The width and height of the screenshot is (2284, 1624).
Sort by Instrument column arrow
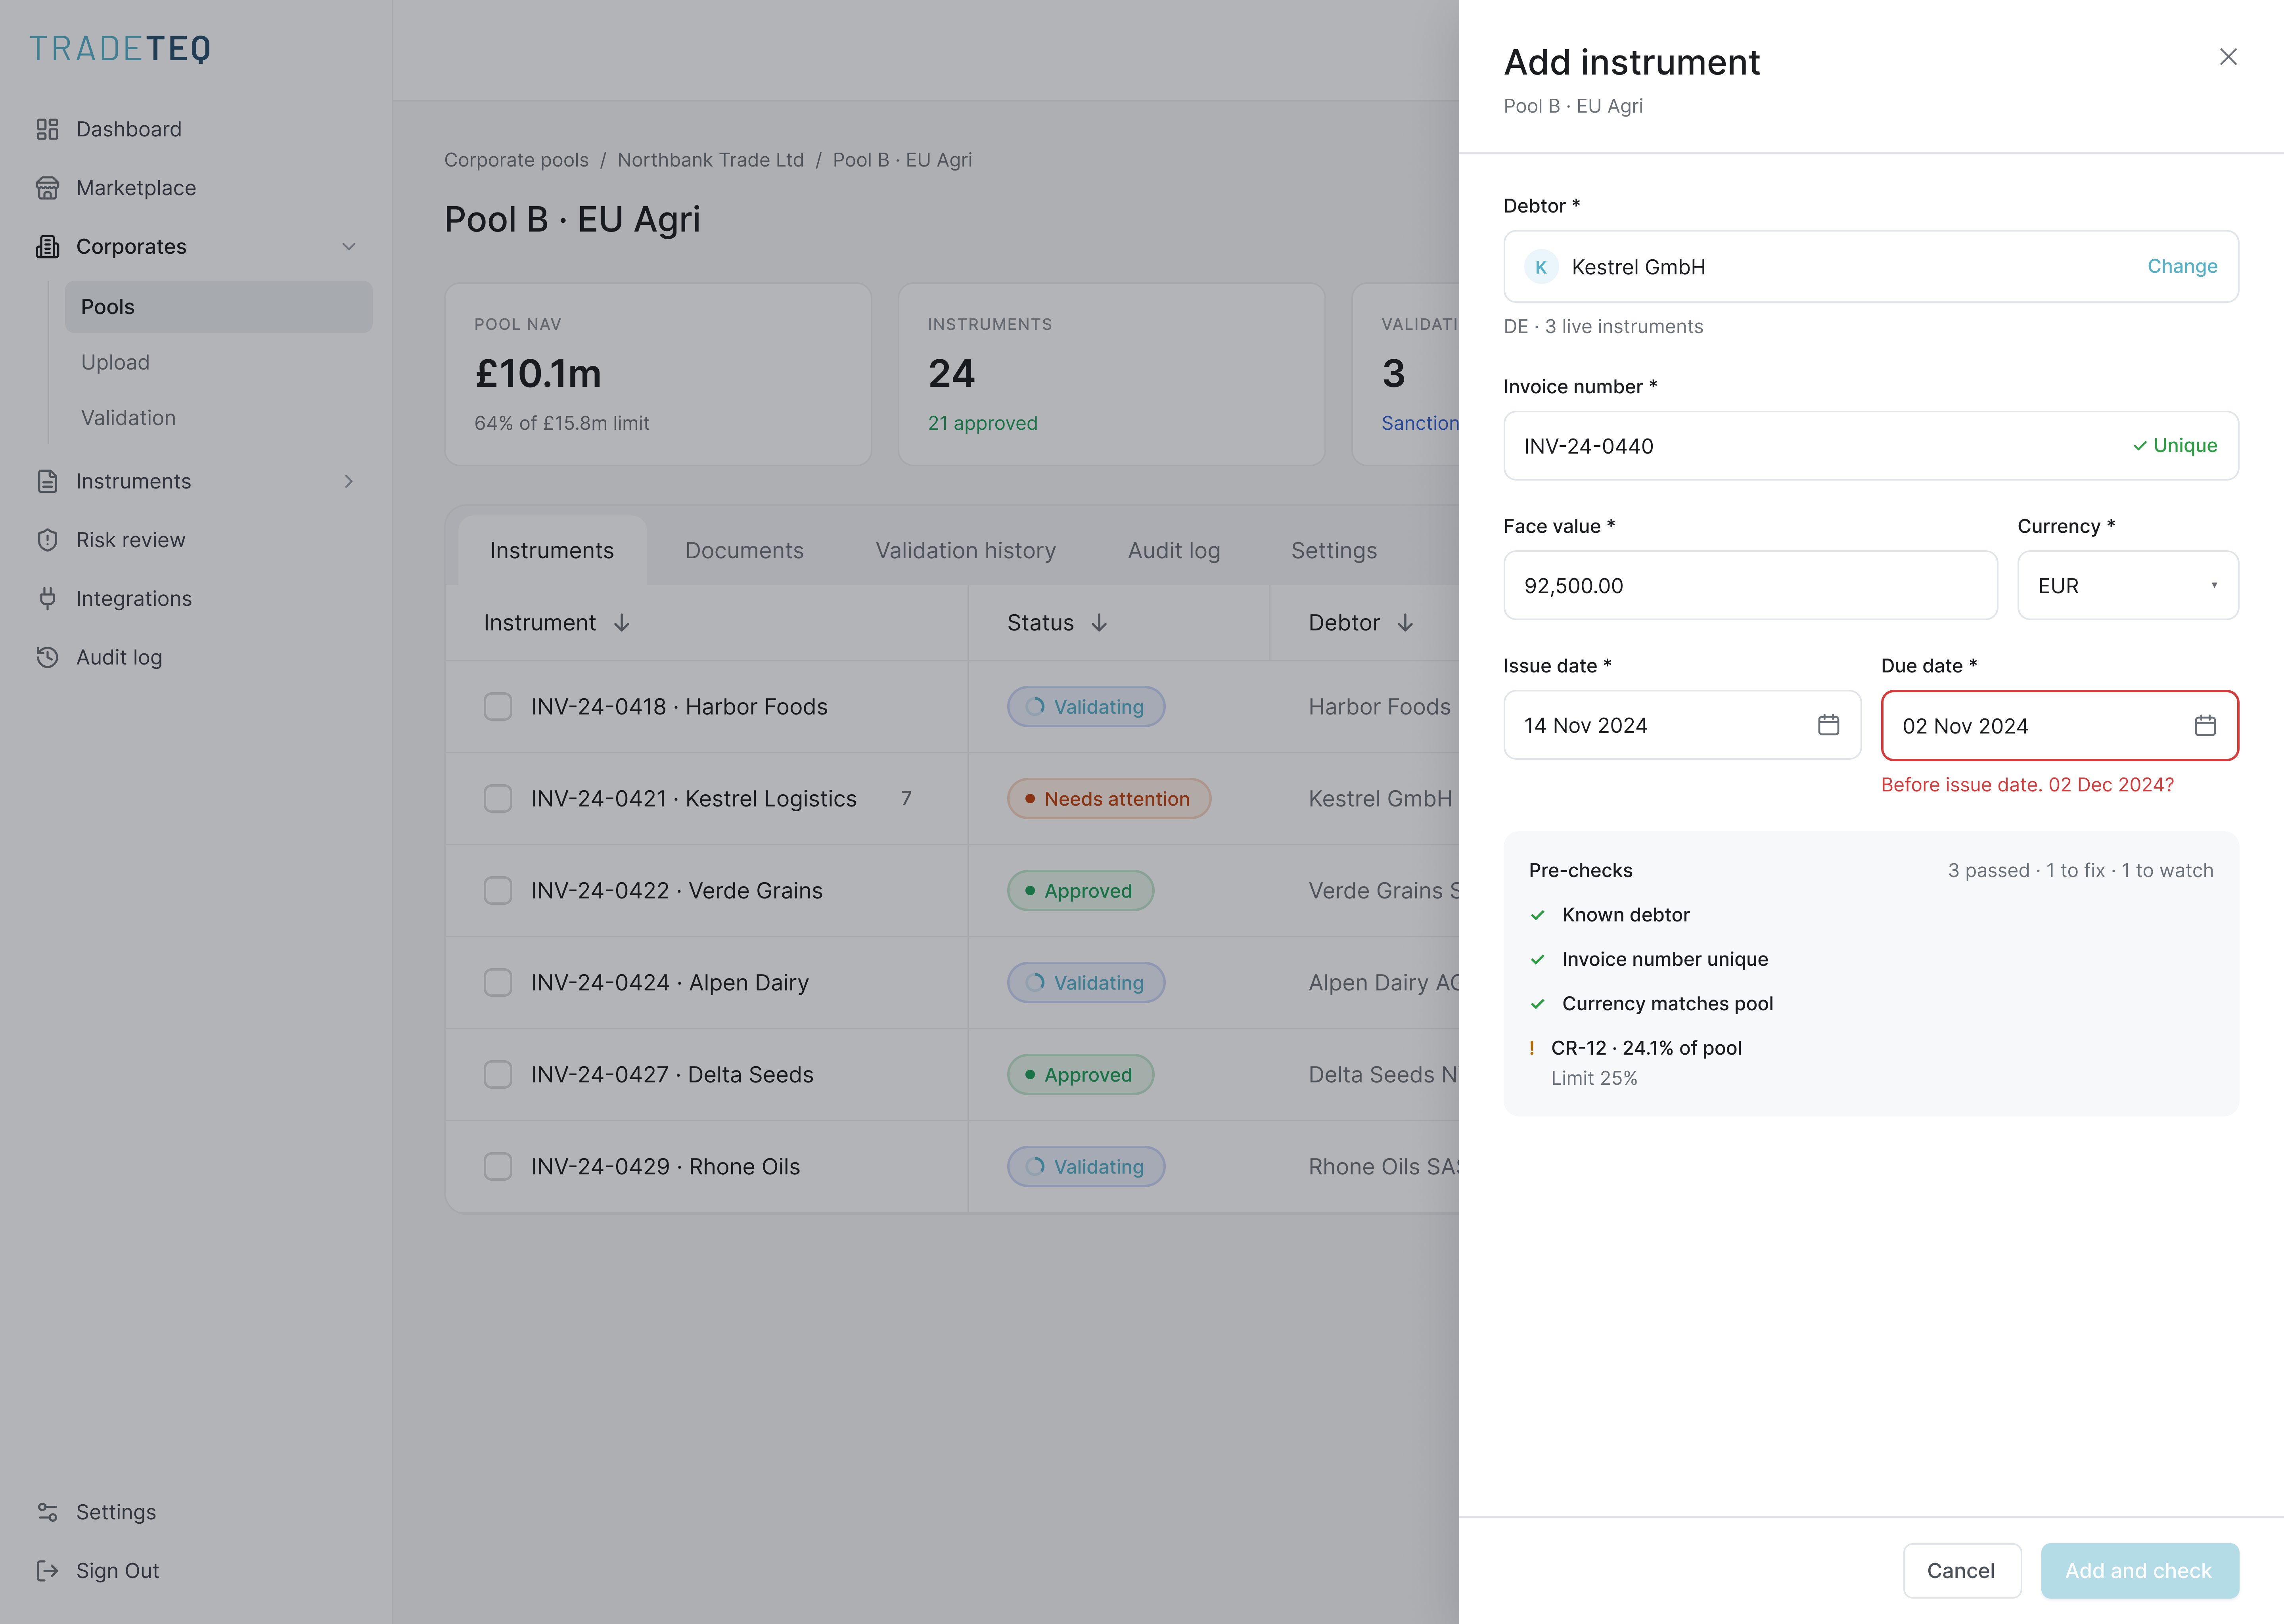(622, 623)
